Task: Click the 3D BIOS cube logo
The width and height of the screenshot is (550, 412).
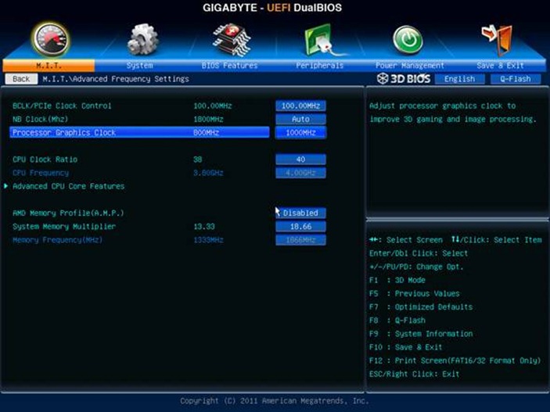Action: pos(382,78)
